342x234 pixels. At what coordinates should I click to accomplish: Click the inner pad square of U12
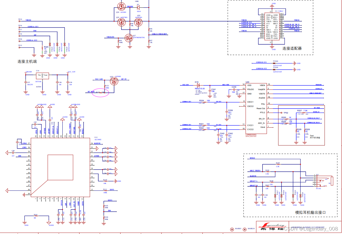pos(60,167)
